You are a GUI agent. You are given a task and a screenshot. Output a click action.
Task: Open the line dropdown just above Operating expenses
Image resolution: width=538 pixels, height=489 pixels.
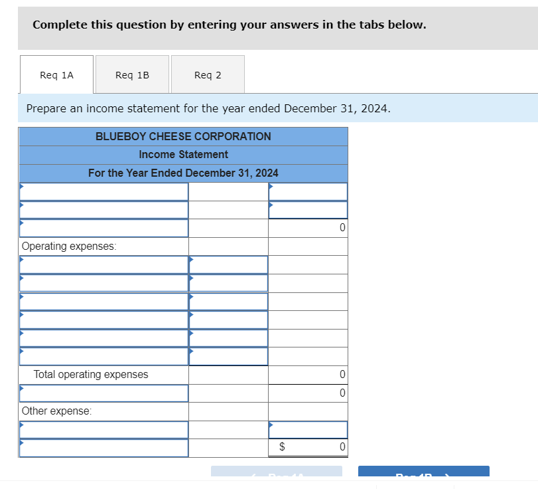tap(103, 228)
